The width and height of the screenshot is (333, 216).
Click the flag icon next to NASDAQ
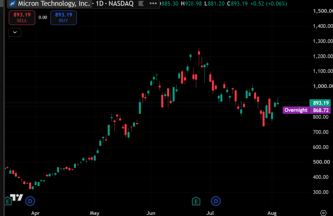pyautogui.click(x=141, y=3)
